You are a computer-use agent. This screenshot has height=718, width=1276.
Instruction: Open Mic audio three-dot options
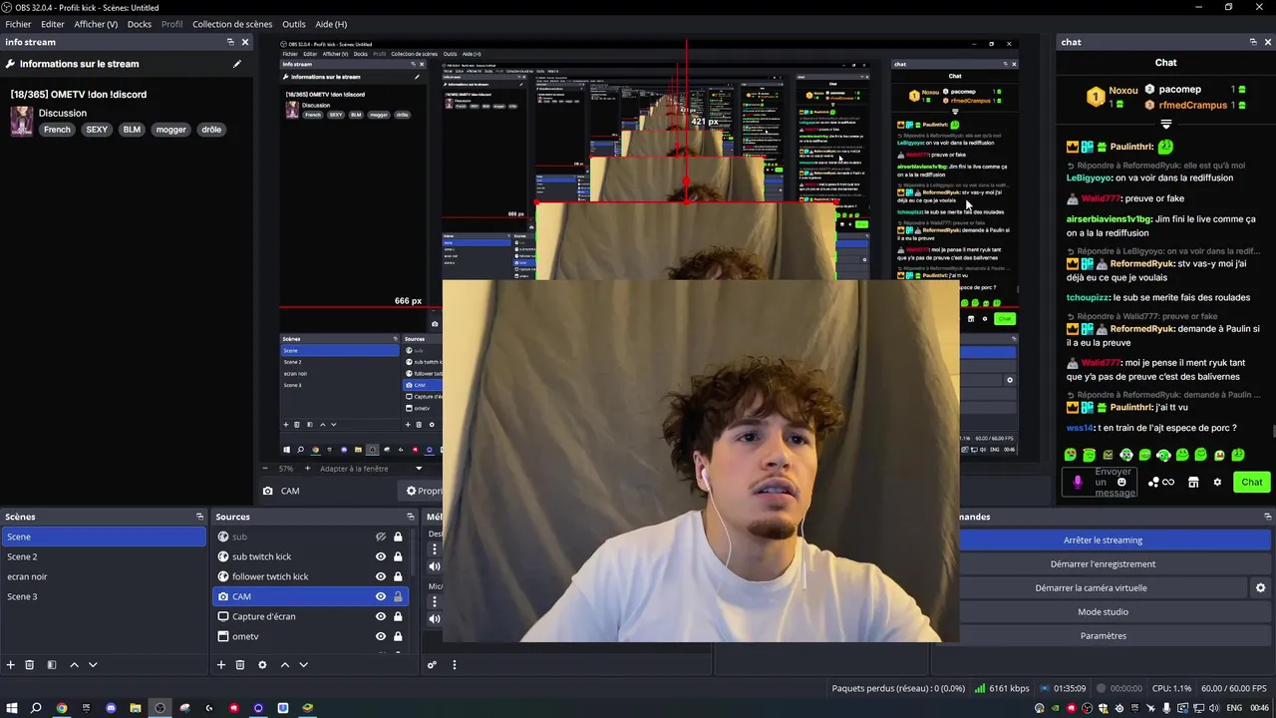click(435, 600)
